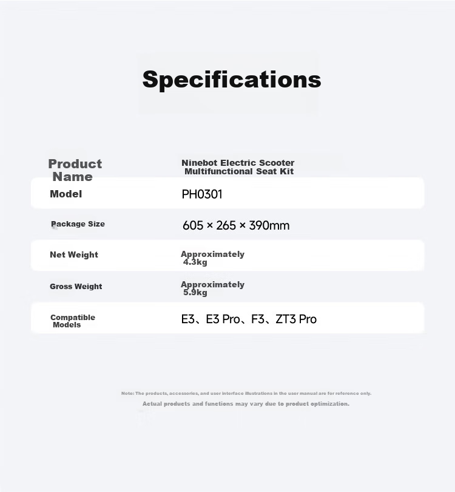This screenshot has width=455, height=492.
Task: Click the actual products may vary disclaimer
Action: tap(246, 404)
